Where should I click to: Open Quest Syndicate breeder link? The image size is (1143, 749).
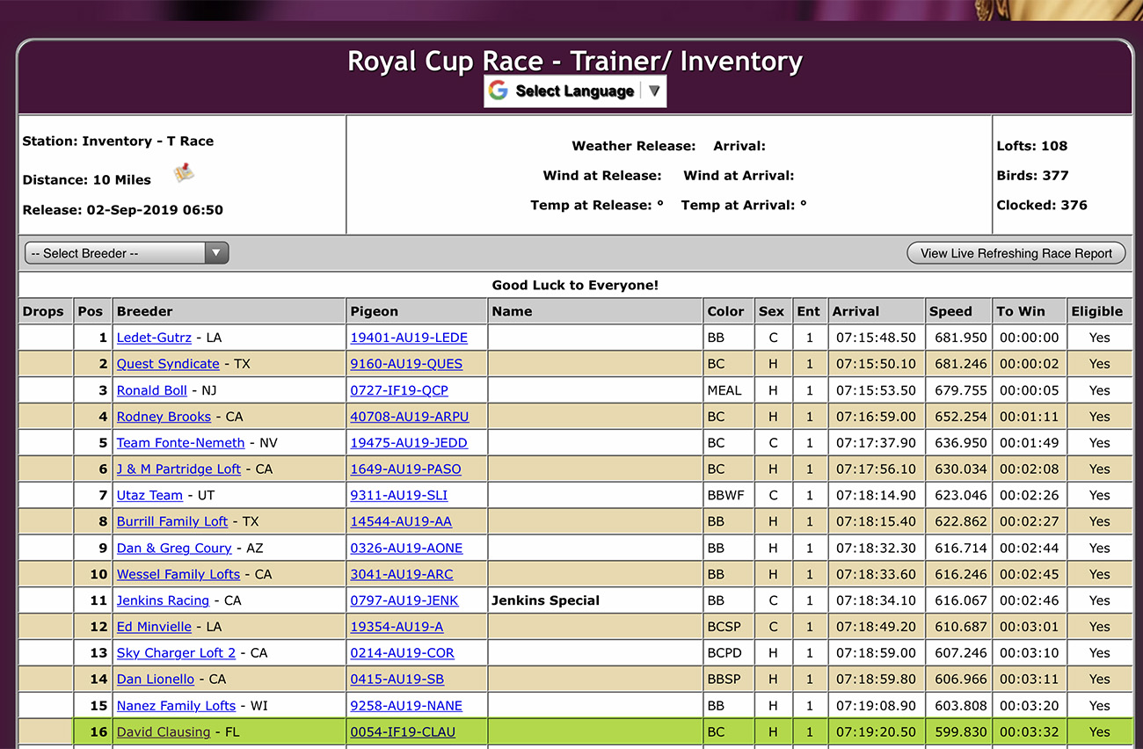click(168, 364)
